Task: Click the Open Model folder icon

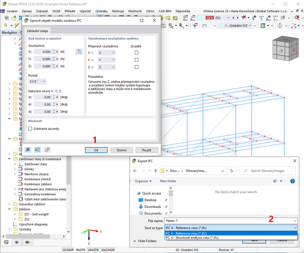Action: [x=14, y=18]
